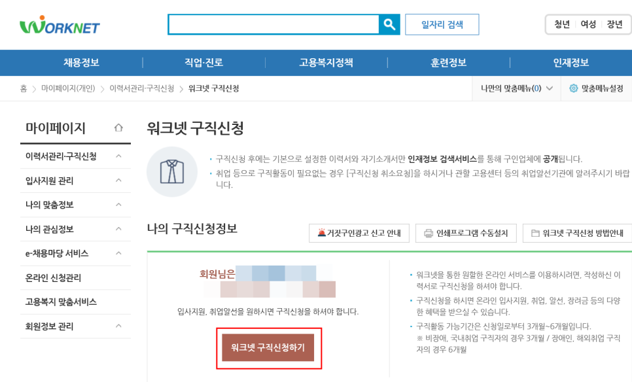This screenshot has height=382, width=632.
Task: Click the printer icon on 인쇄프로그램 수동설치
Action: (x=429, y=234)
